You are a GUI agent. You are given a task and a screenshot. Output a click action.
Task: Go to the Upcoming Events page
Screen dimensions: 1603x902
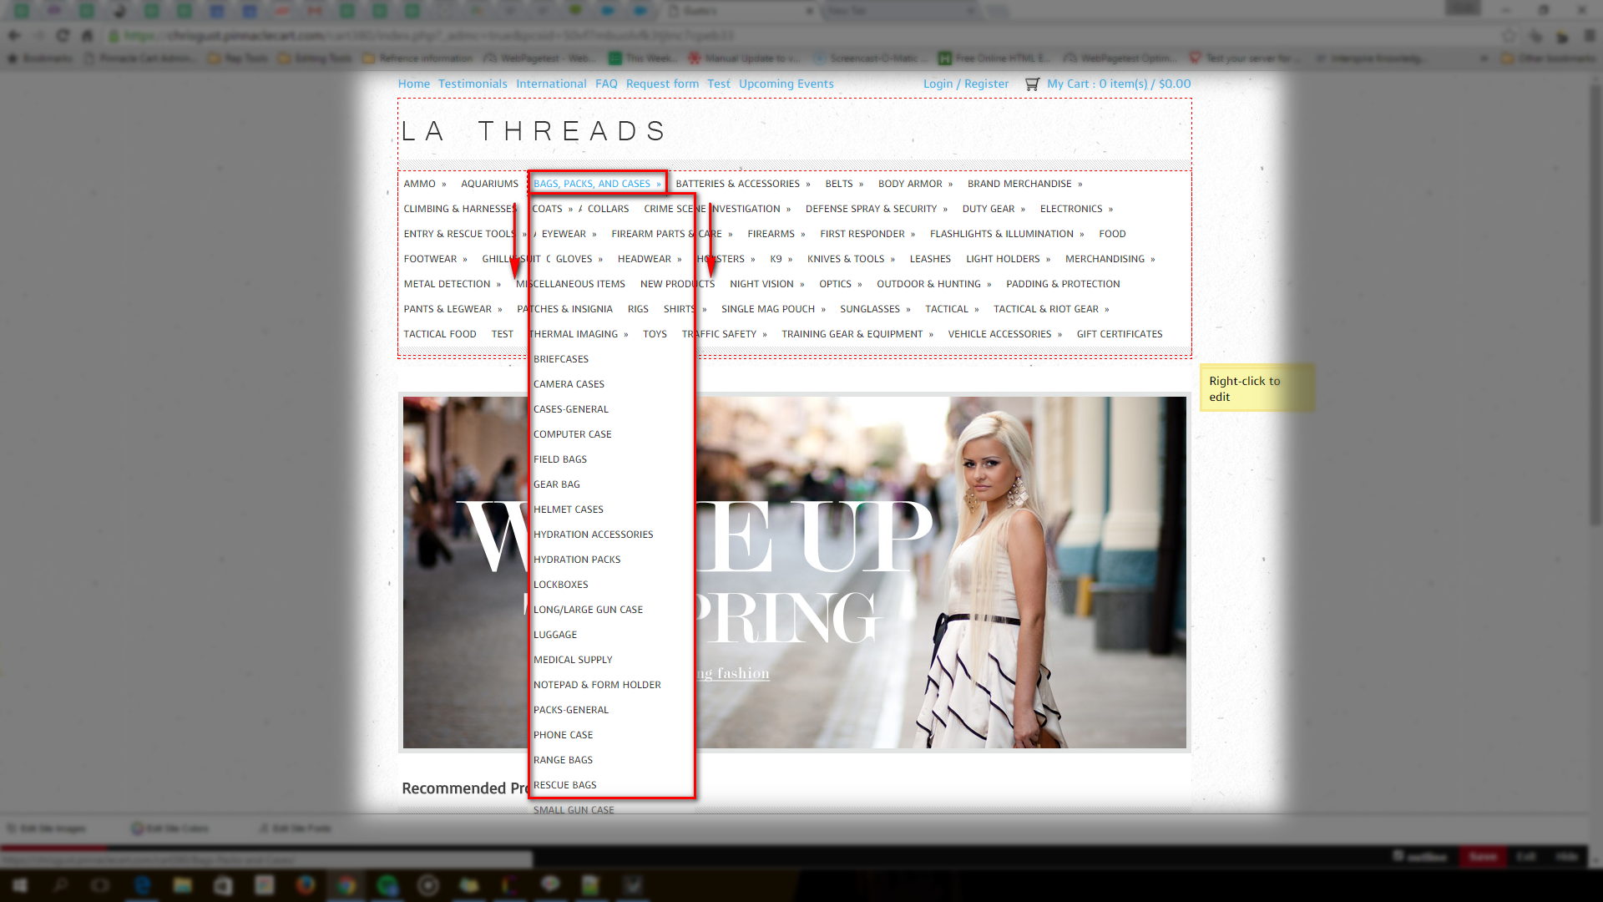pyautogui.click(x=786, y=84)
